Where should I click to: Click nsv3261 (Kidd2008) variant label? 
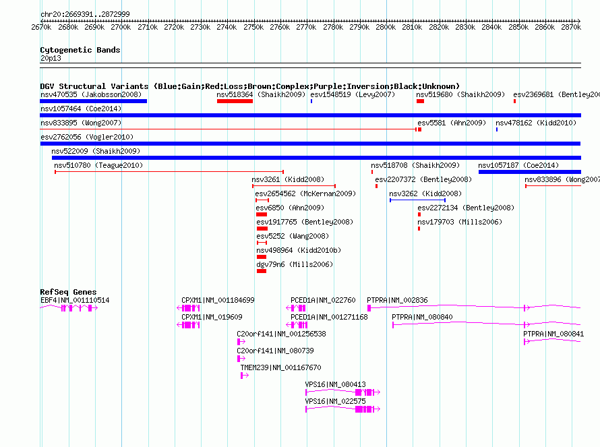(x=288, y=179)
